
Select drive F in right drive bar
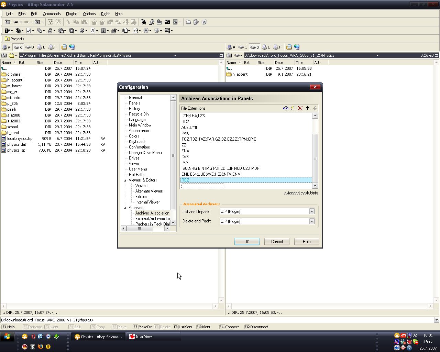277,47
